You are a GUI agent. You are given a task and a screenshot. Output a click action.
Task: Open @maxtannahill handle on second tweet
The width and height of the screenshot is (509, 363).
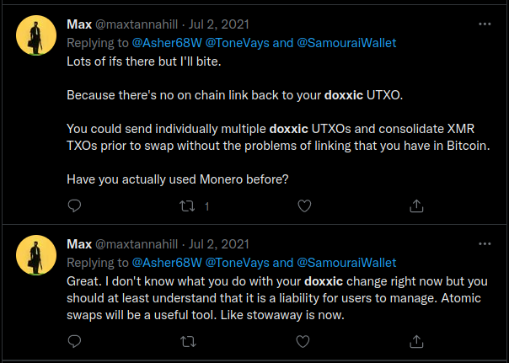click(x=137, y=244)
